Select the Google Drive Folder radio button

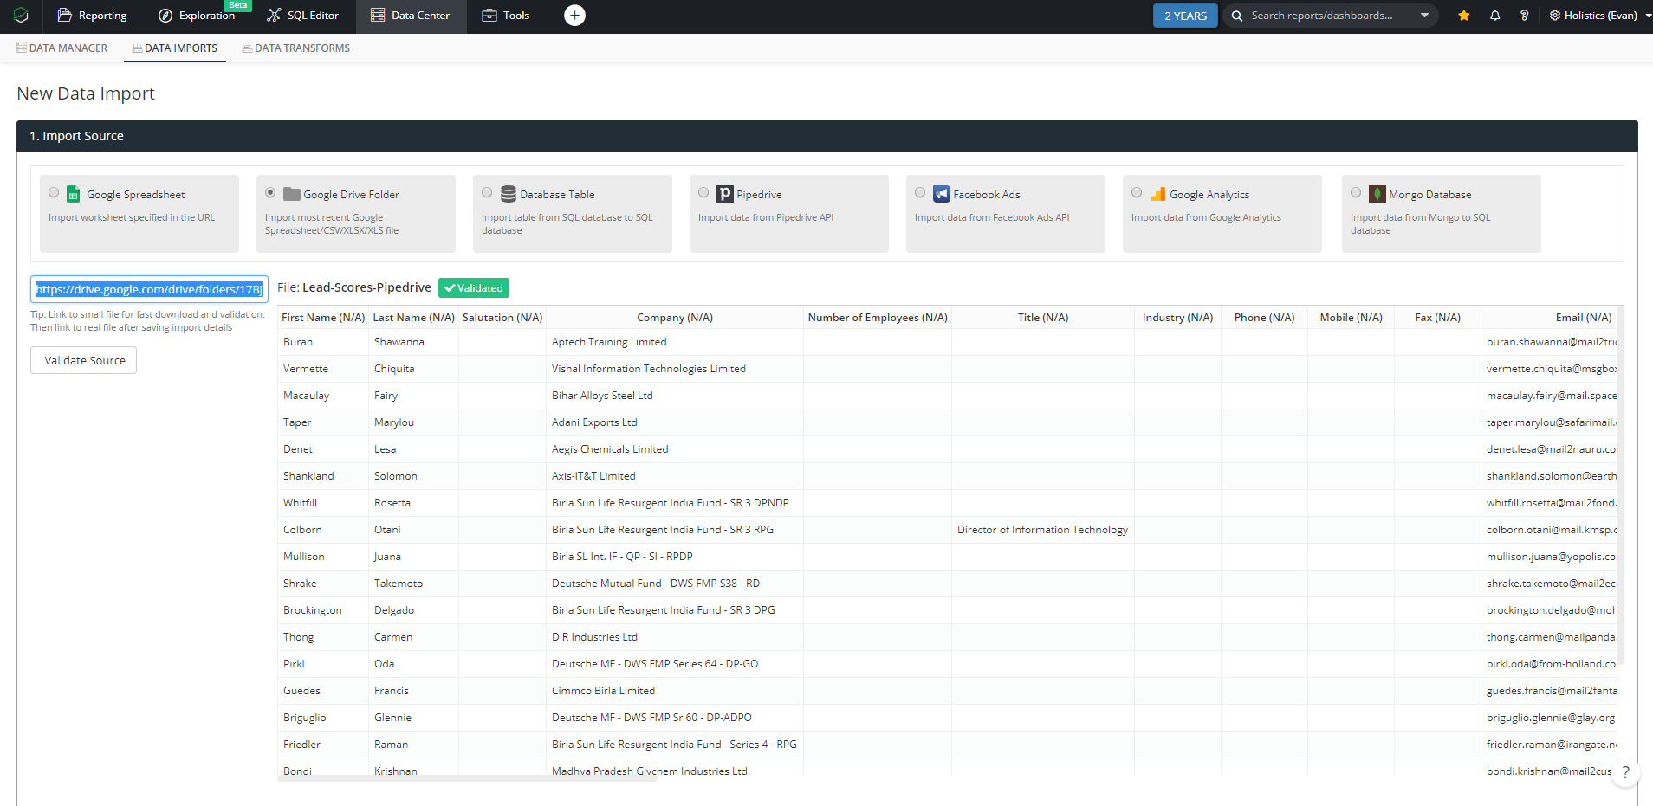(x=270, y=192)
